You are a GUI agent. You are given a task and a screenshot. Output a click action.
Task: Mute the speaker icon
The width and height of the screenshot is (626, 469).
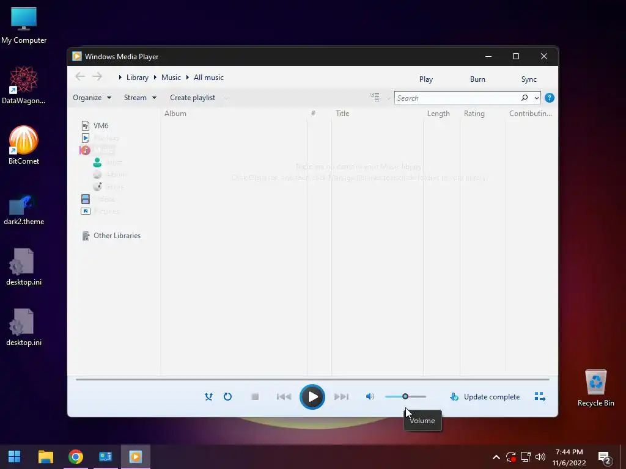click(370, 396)
